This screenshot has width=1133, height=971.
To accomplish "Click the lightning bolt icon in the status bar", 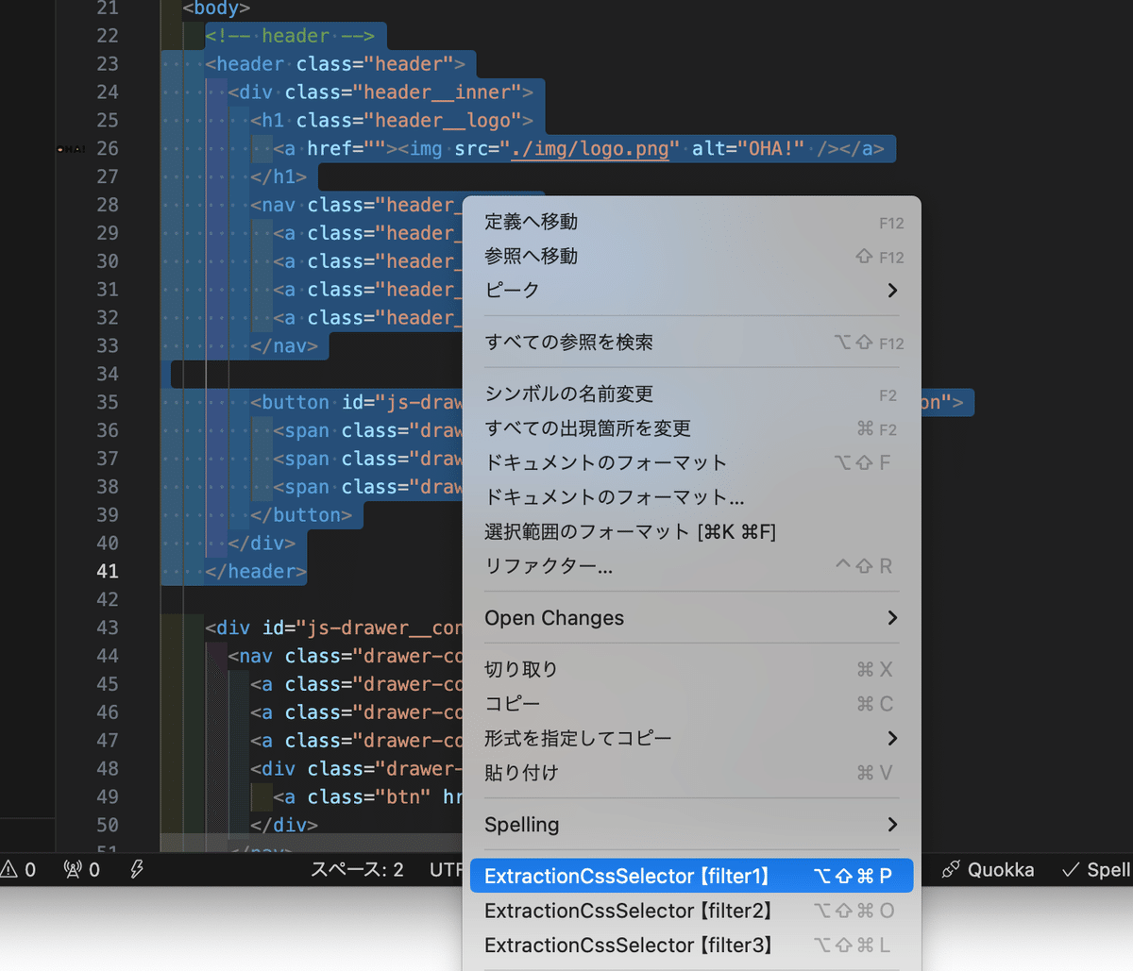I will click(x=136, y=869).
